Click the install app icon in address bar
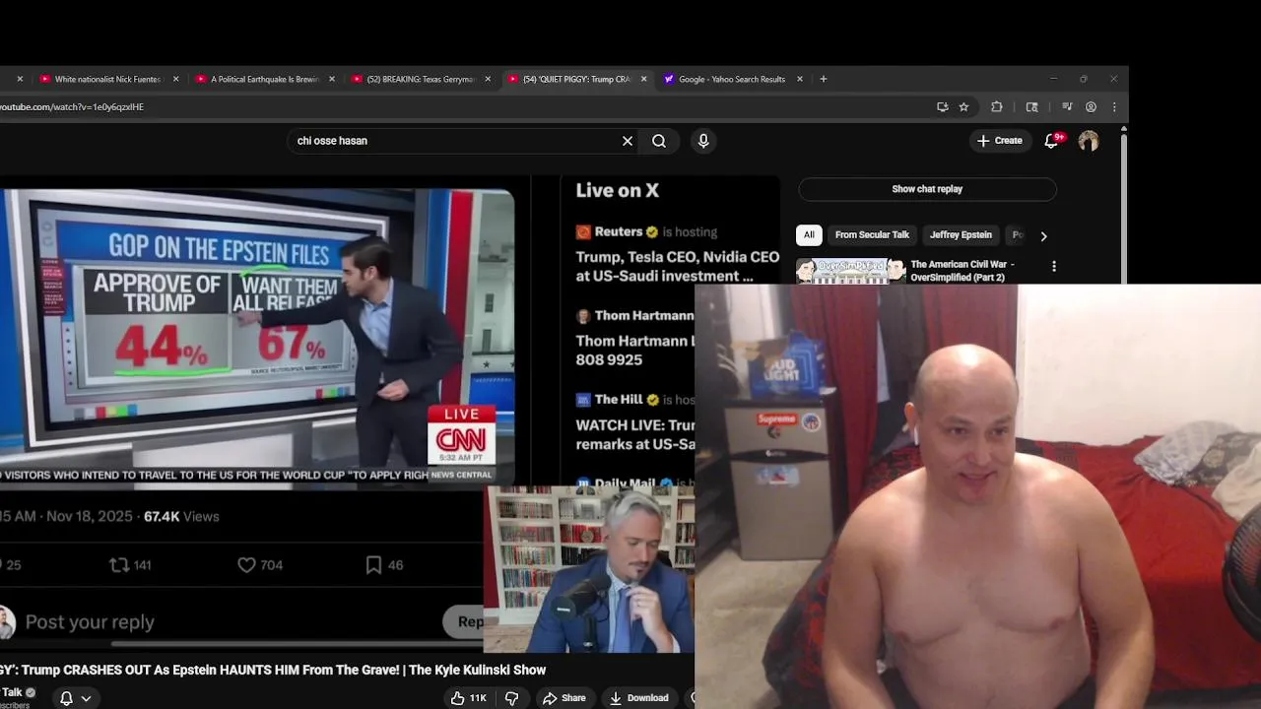 click(x=943, y=106)
